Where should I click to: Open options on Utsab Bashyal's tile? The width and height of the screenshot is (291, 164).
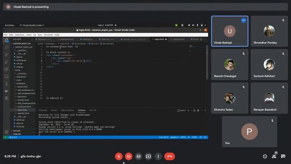(x=244, y=20)
